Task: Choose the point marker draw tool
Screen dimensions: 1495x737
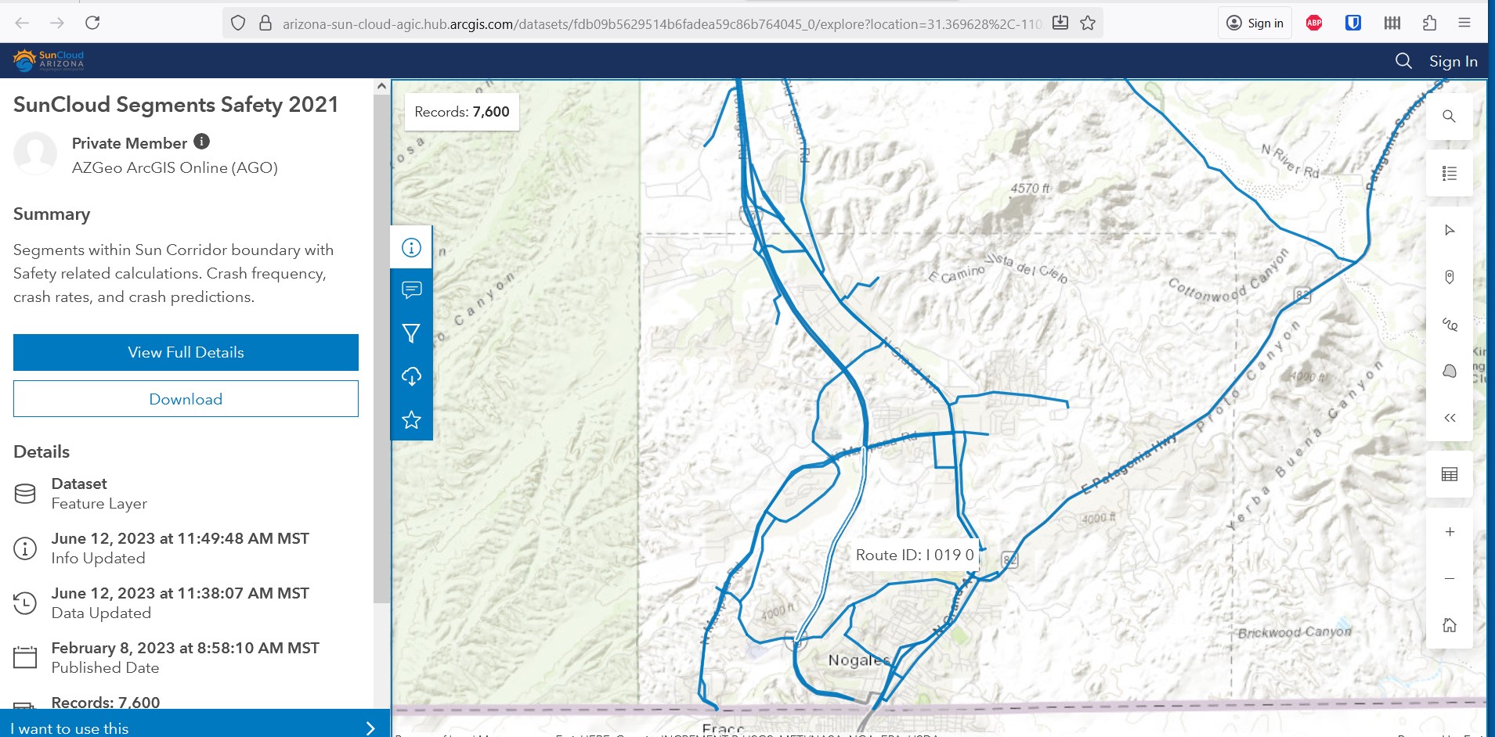Action: [x=1449, y=277]
